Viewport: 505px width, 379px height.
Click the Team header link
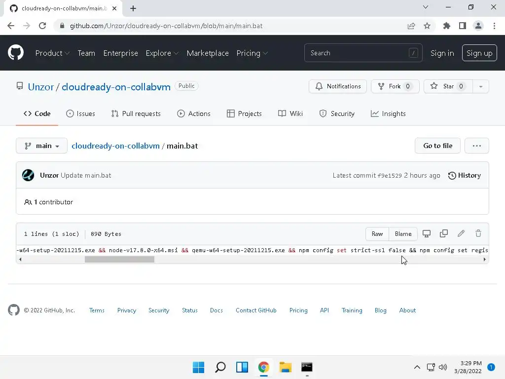86,53
